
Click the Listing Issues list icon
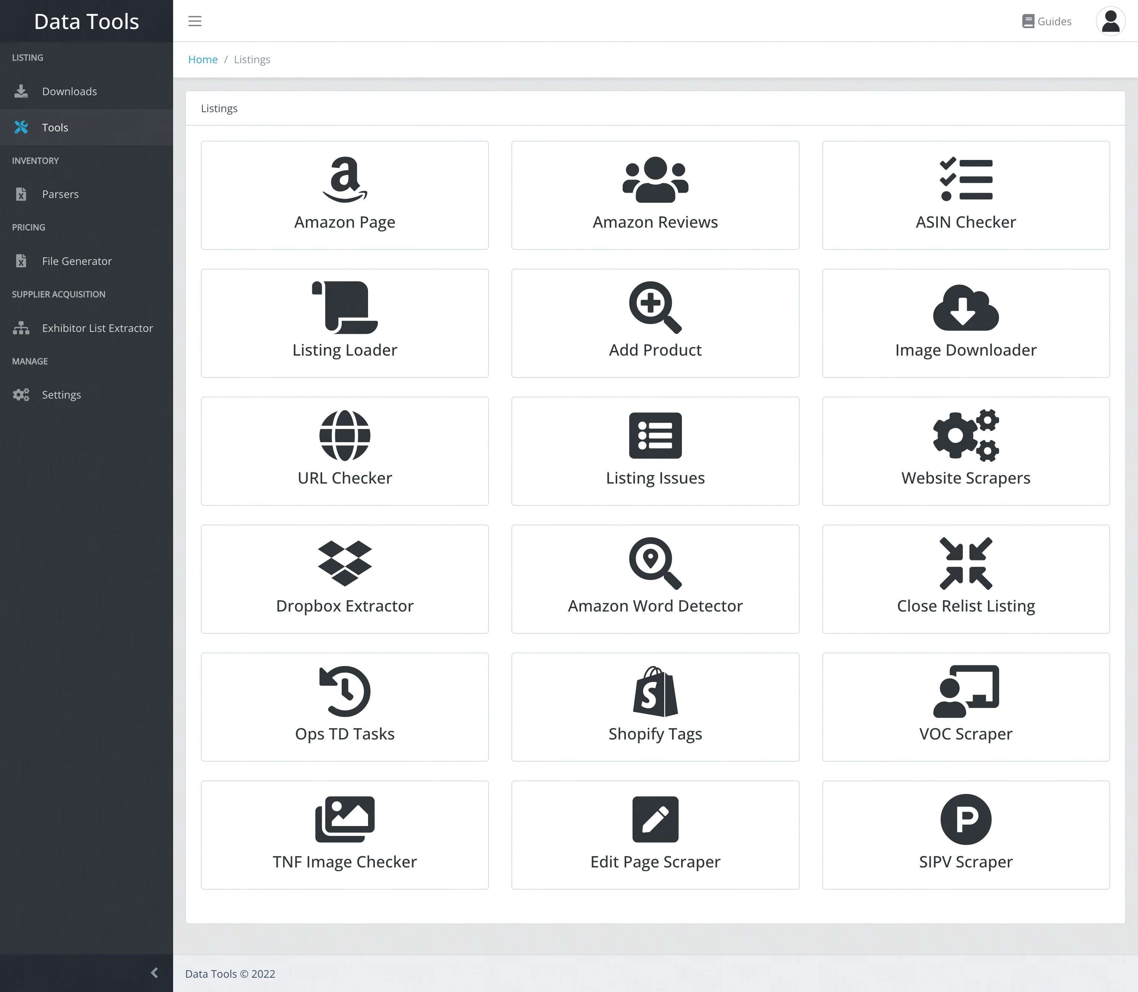point(655,435)
